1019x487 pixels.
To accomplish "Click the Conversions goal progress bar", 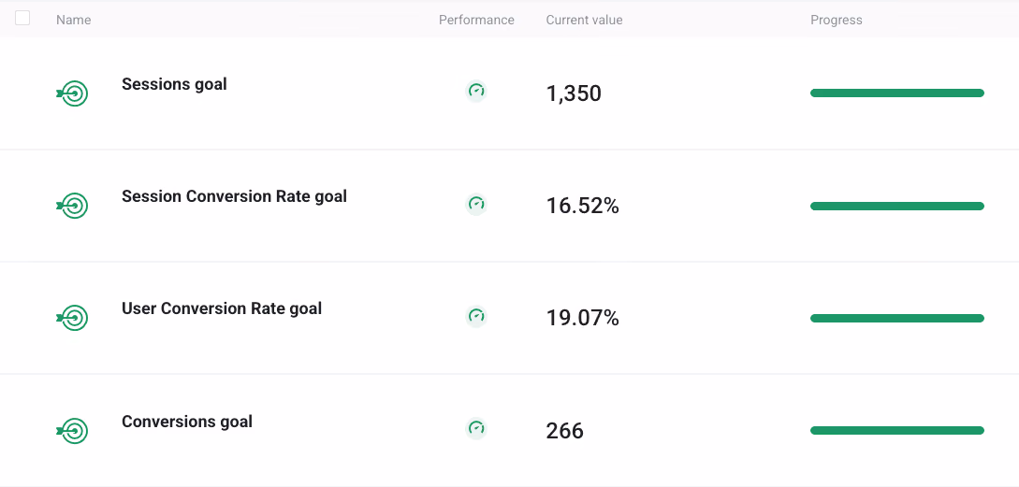I will click(897, 431).
